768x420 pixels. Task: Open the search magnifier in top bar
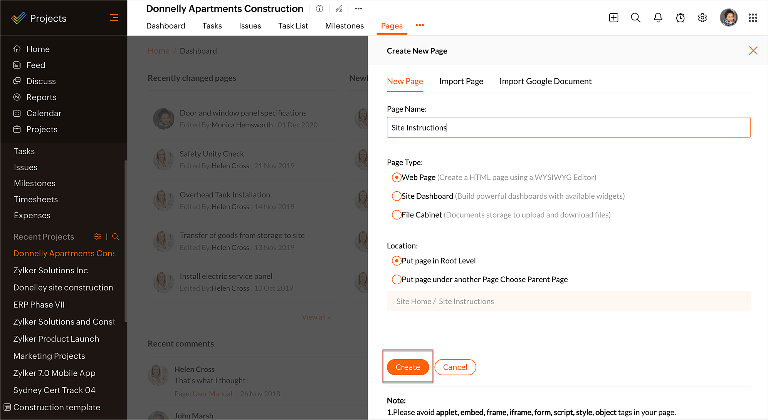tap(635, 18)
